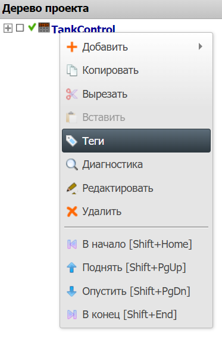Click the copy pages icon
Image resolution: width=222 pixels, height=339 pixels.
tap(72, 70)
